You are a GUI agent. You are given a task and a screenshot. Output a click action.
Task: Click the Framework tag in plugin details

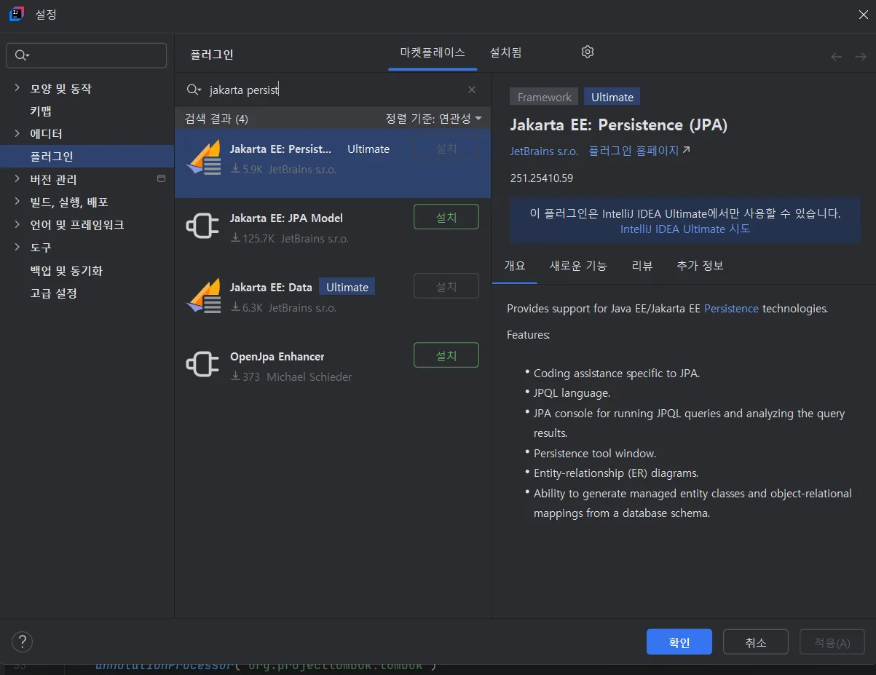tap(545, 97)
